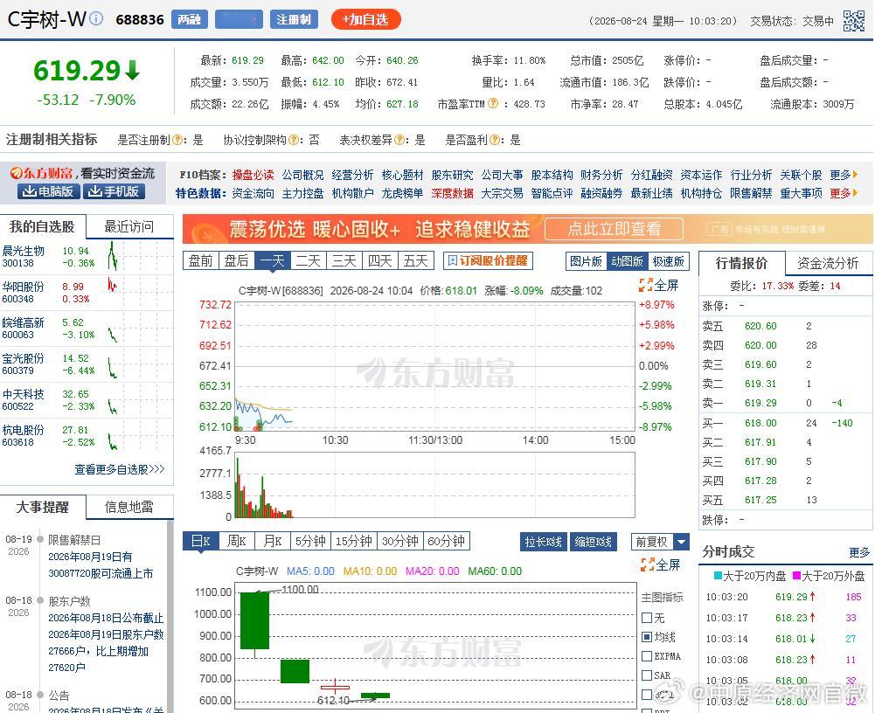This screenshot has width=875, height=713.
Task: Click 卖一 price 619.29
Action: [760, 403]
